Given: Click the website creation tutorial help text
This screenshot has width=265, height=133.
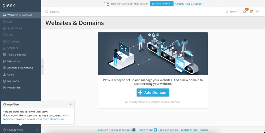Looking at the screenshot, I should [x=153, y=102].
